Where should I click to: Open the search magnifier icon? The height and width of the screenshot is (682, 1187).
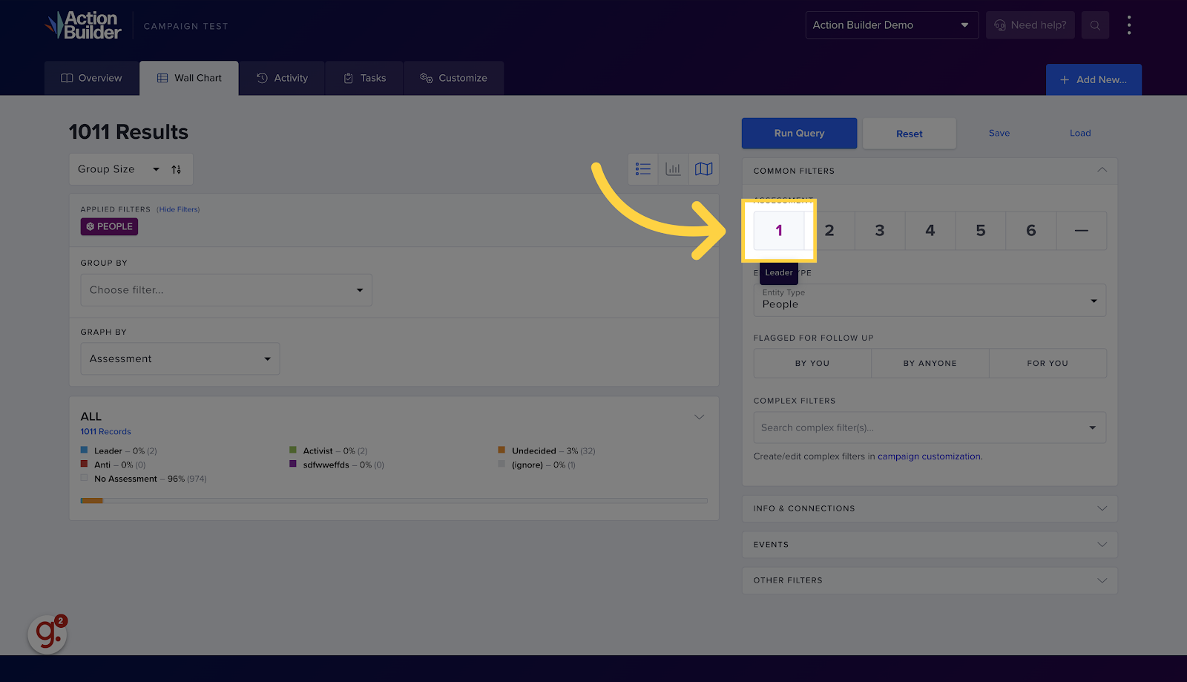[x=1095, y=25]
